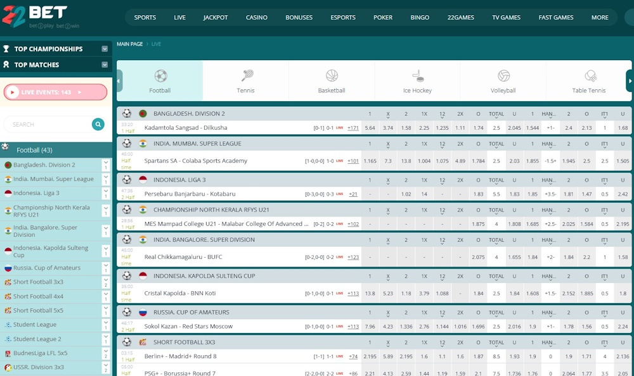Select the Table Tennis icon
The width and height of the screenshot is (634, 376).
(590, 75)
